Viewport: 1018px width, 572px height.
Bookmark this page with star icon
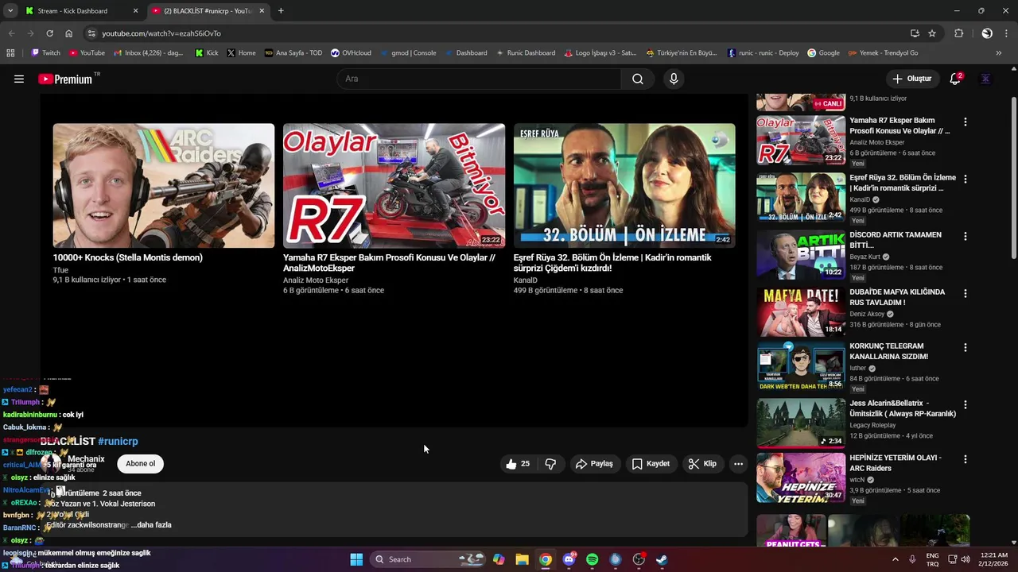click(x=932, y=33)
